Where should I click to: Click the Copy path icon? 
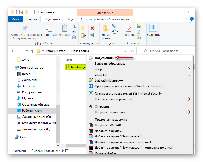click(x=74, y=32)
